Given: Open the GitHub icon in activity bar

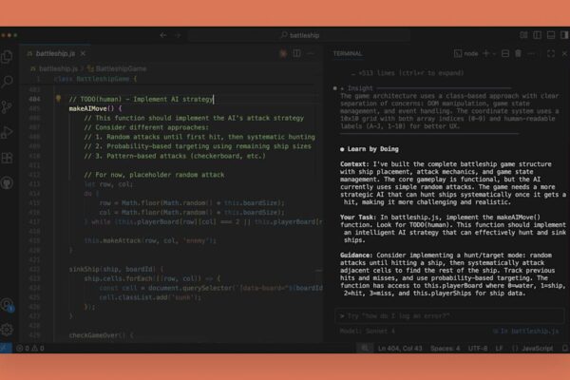Looking at the screenshot, I should [7, 182].
